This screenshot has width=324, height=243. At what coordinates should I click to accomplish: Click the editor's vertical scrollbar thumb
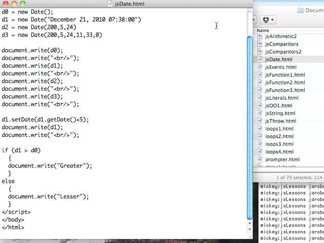coord(250,128)
